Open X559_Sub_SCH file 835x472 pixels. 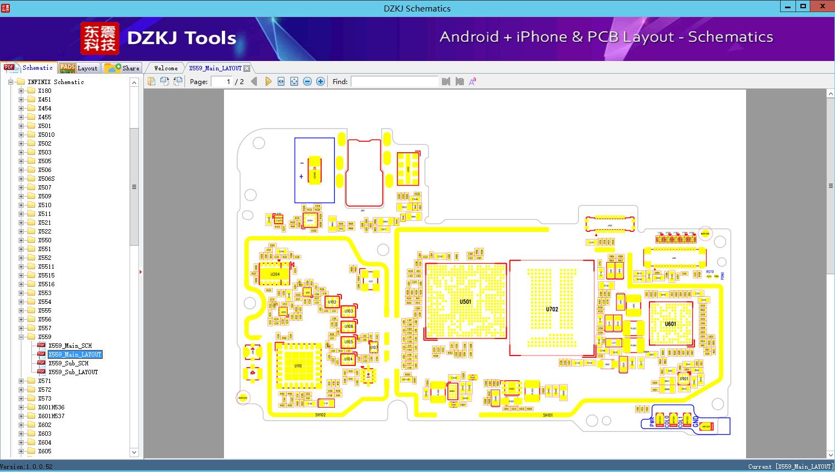click(68, 363)
